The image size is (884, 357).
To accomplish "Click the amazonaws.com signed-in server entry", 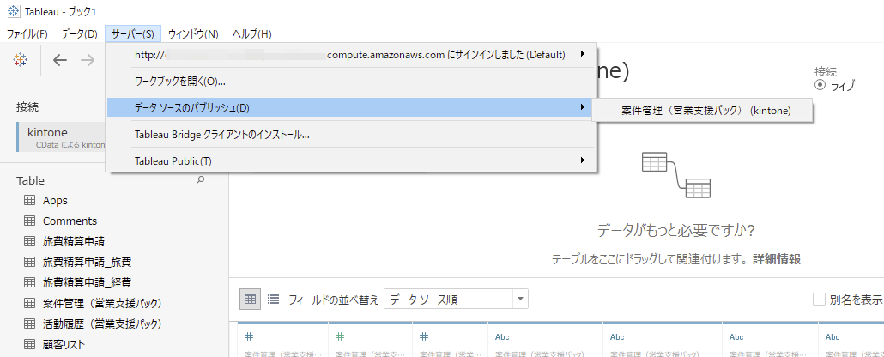I will (x=351, y=55).
